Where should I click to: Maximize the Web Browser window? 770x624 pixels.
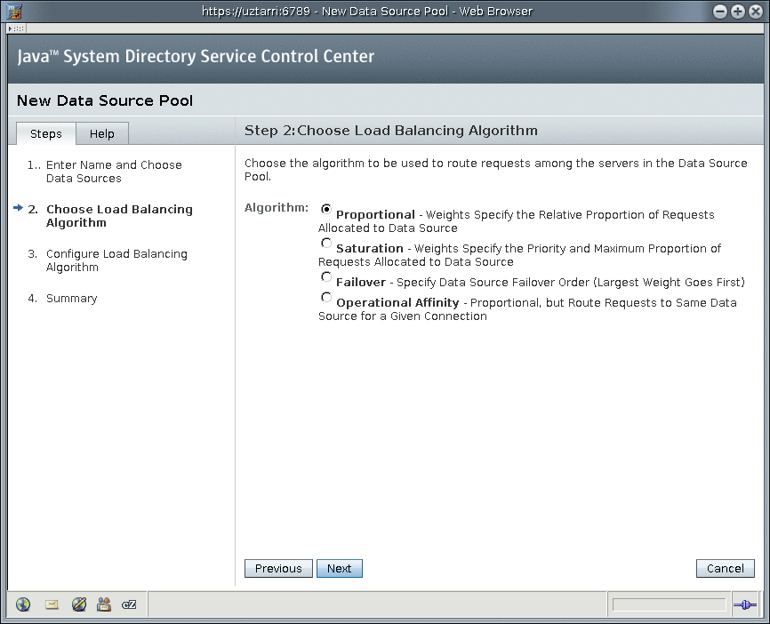coord(738,12)
